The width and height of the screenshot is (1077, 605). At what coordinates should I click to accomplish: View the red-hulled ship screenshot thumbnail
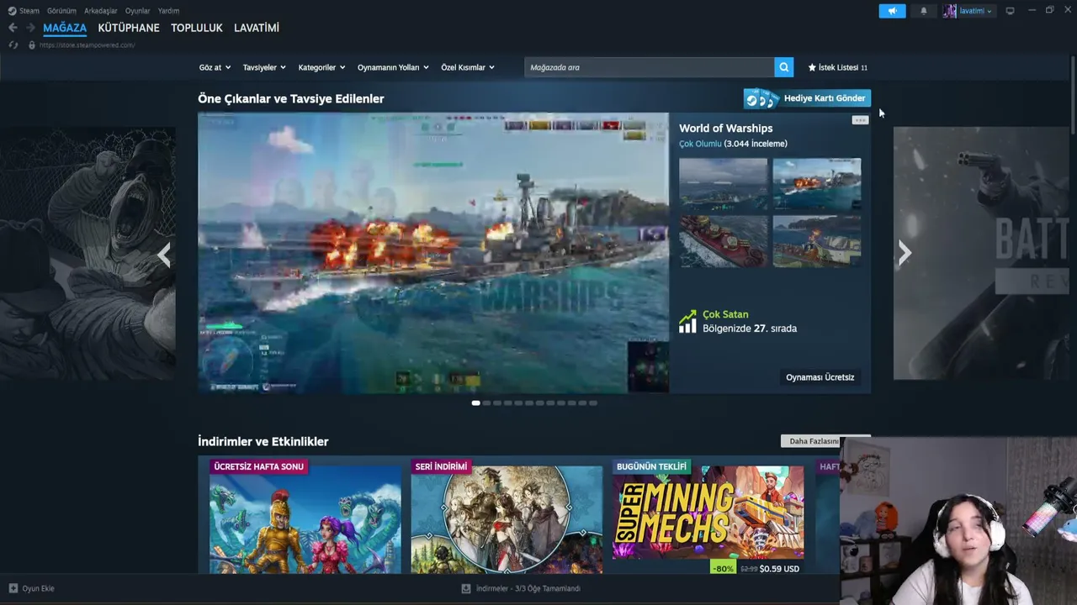724,241
